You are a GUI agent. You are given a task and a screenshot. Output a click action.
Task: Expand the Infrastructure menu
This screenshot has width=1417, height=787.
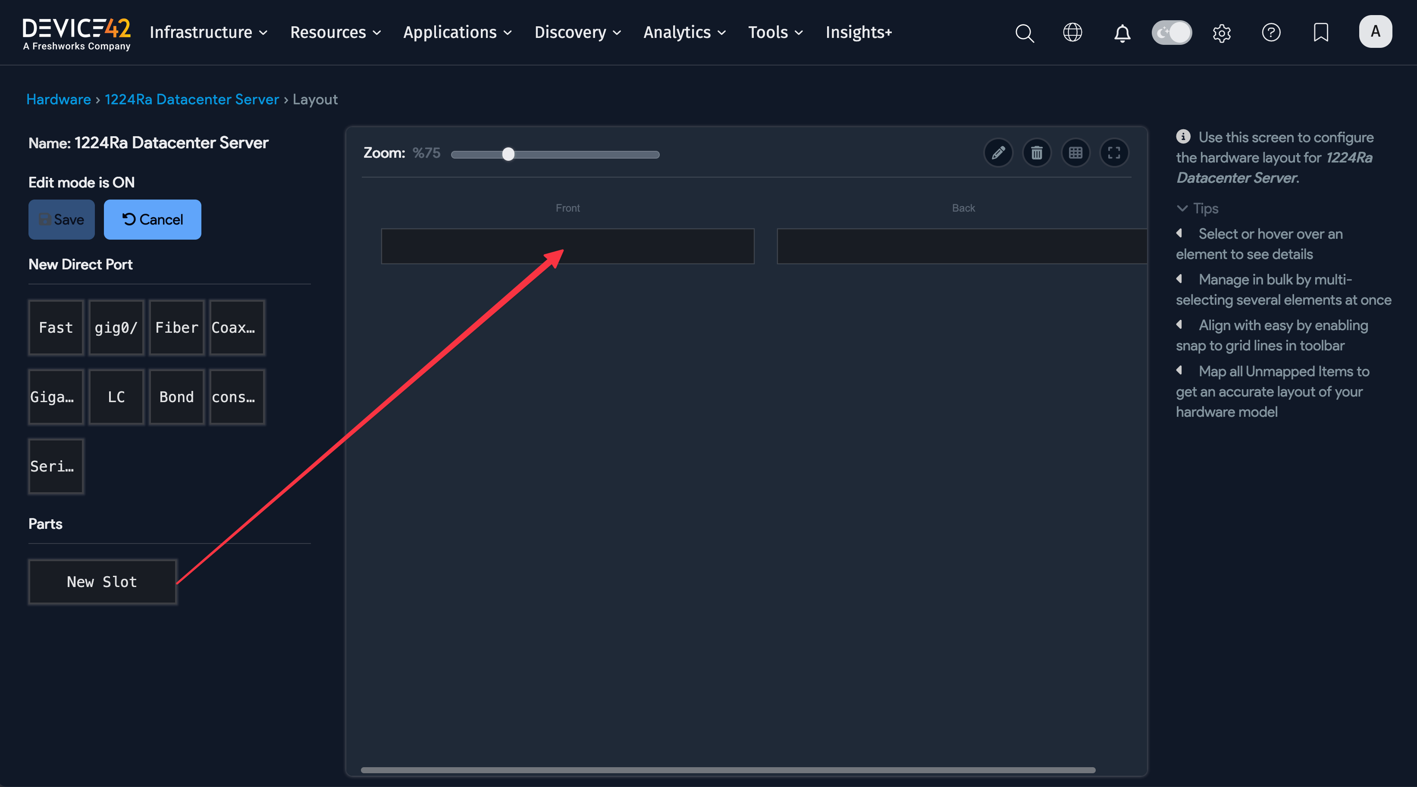pos(208,32)
